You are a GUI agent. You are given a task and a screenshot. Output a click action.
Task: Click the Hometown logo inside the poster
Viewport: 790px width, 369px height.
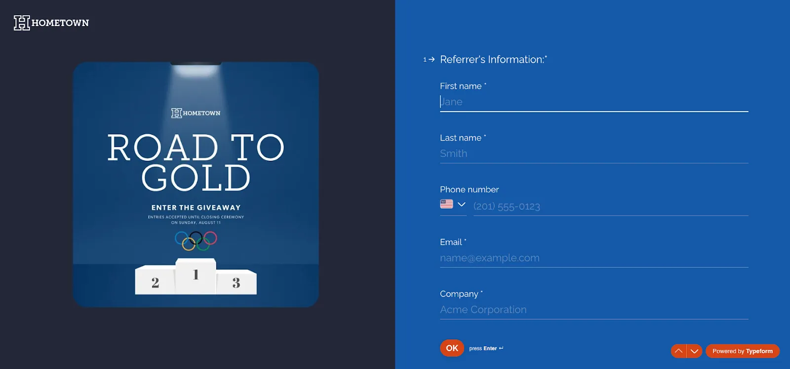click(196, 113)
